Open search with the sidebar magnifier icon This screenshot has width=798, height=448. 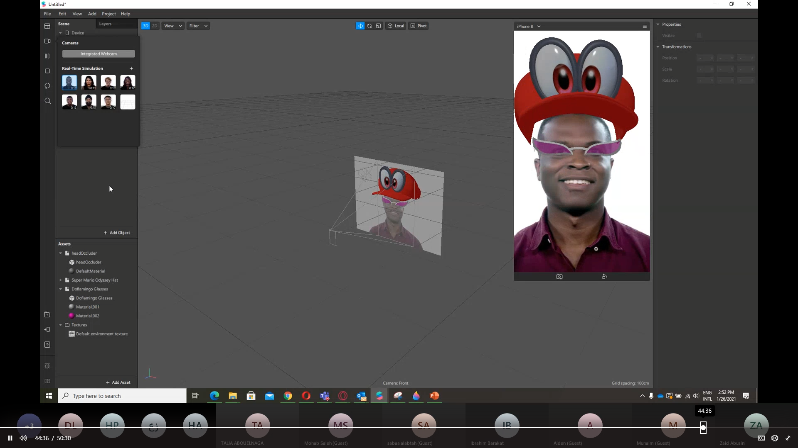pyautogui.click(x=48, y=101)
